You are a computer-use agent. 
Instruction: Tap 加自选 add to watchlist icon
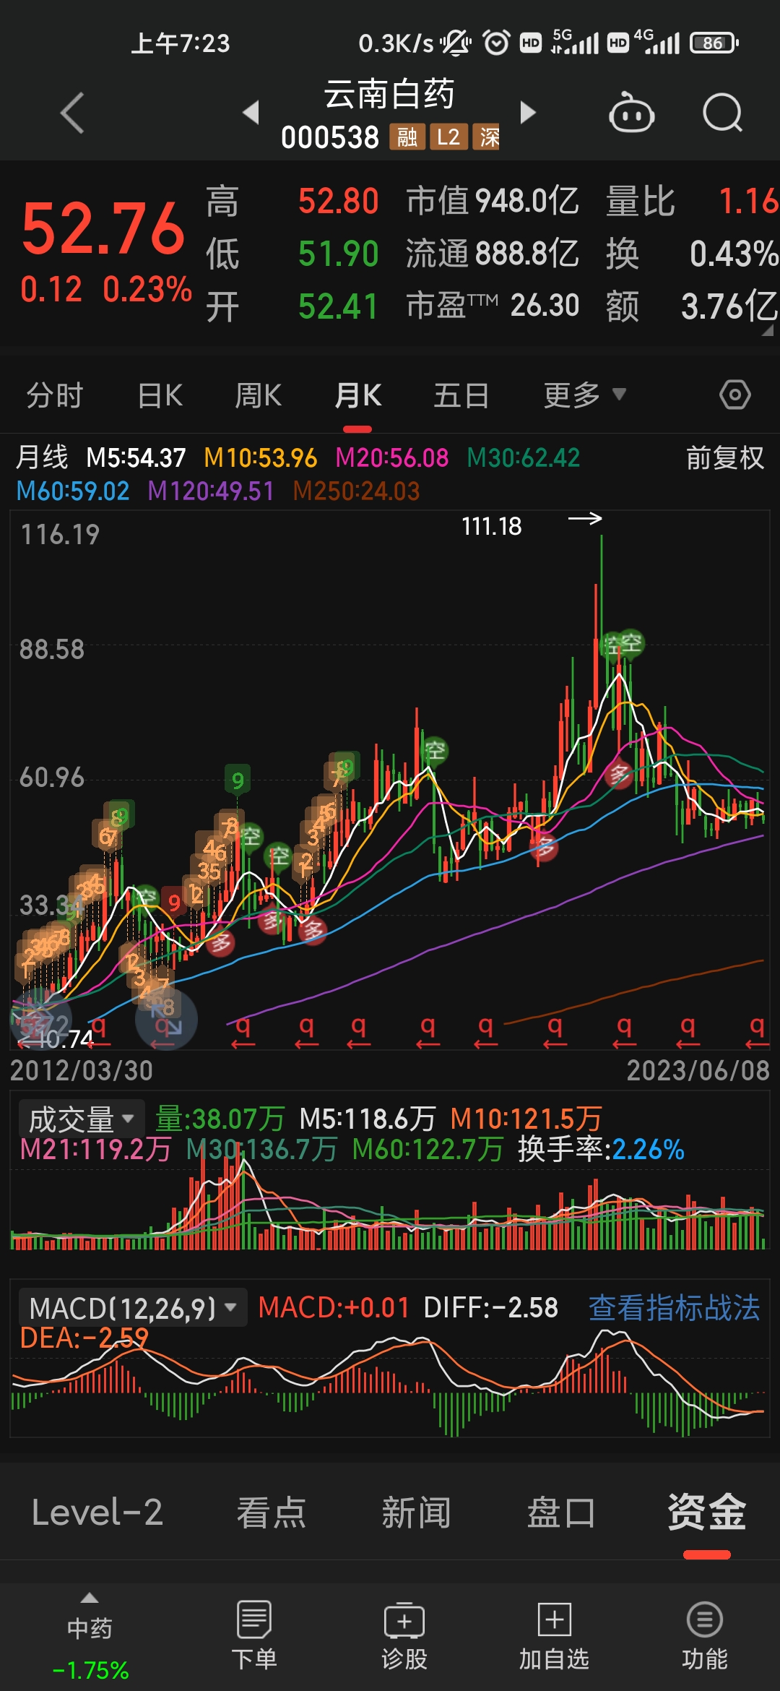(554, 1635)
